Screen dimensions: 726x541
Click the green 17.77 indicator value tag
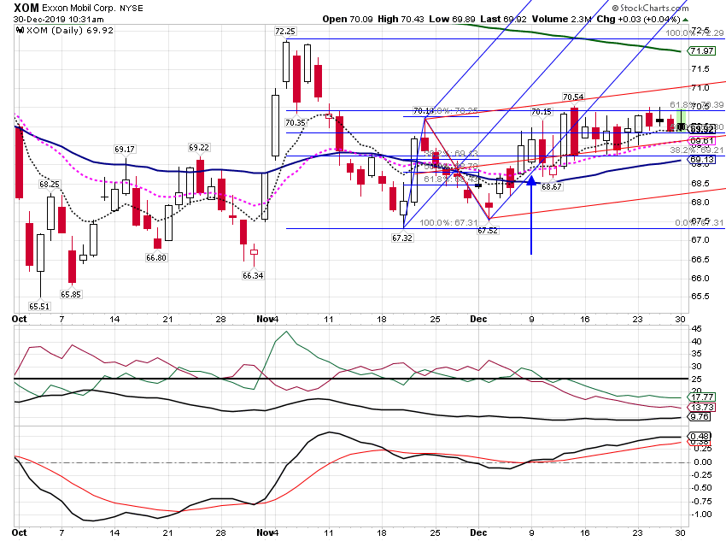click(x=702, y=397)
